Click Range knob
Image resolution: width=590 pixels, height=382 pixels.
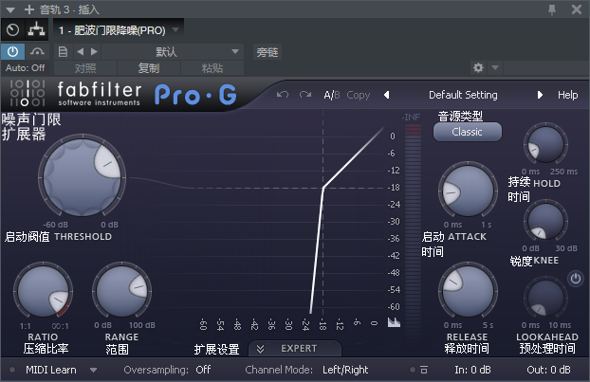click(x=121, y=292)
